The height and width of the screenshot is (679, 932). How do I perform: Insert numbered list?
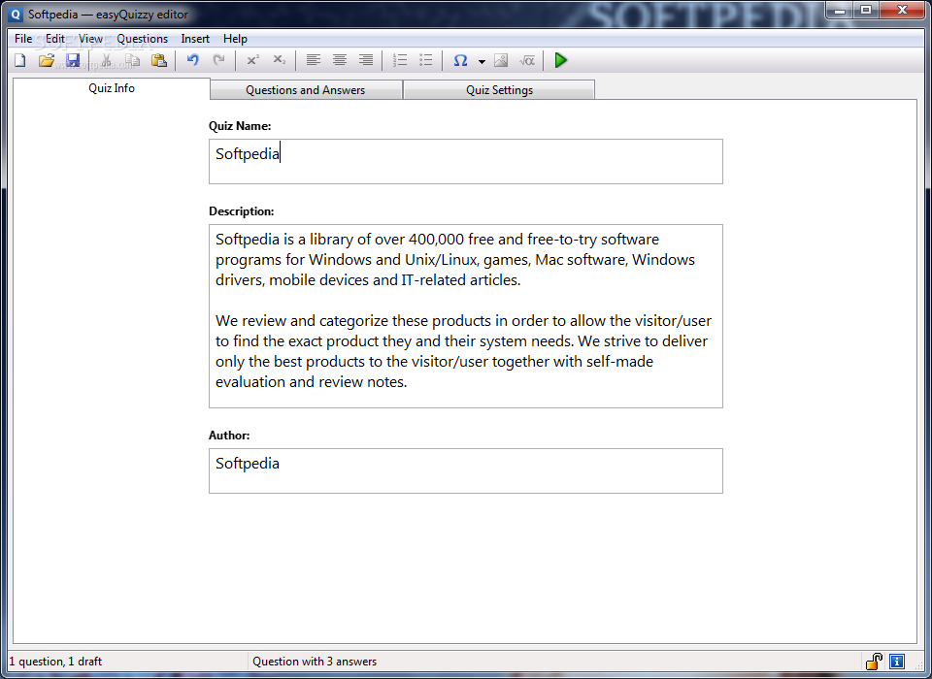pyautogui.click(x=400, y=60)
